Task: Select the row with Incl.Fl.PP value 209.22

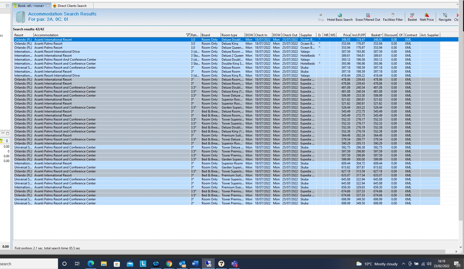Action: point(227,76)
